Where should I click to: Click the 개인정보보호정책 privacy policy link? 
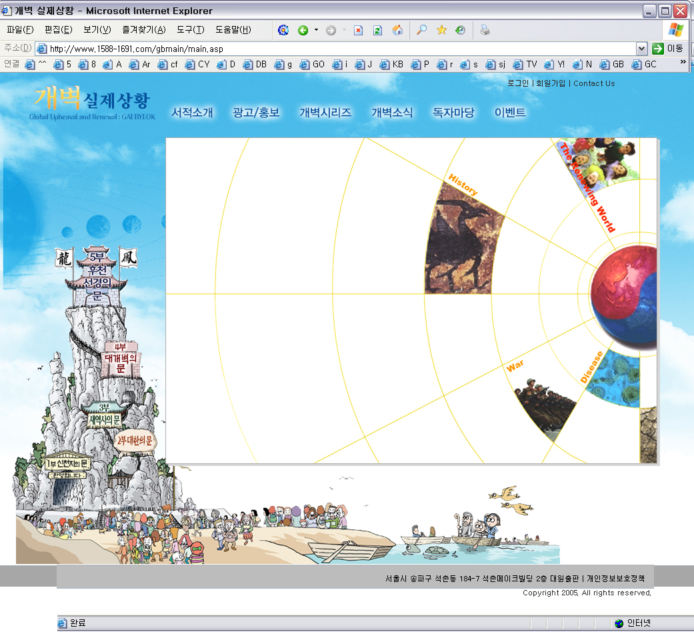(615, 579)
